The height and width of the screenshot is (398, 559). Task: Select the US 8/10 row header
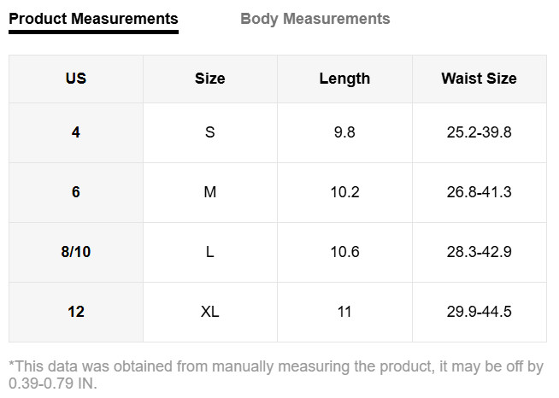(76, 252)
